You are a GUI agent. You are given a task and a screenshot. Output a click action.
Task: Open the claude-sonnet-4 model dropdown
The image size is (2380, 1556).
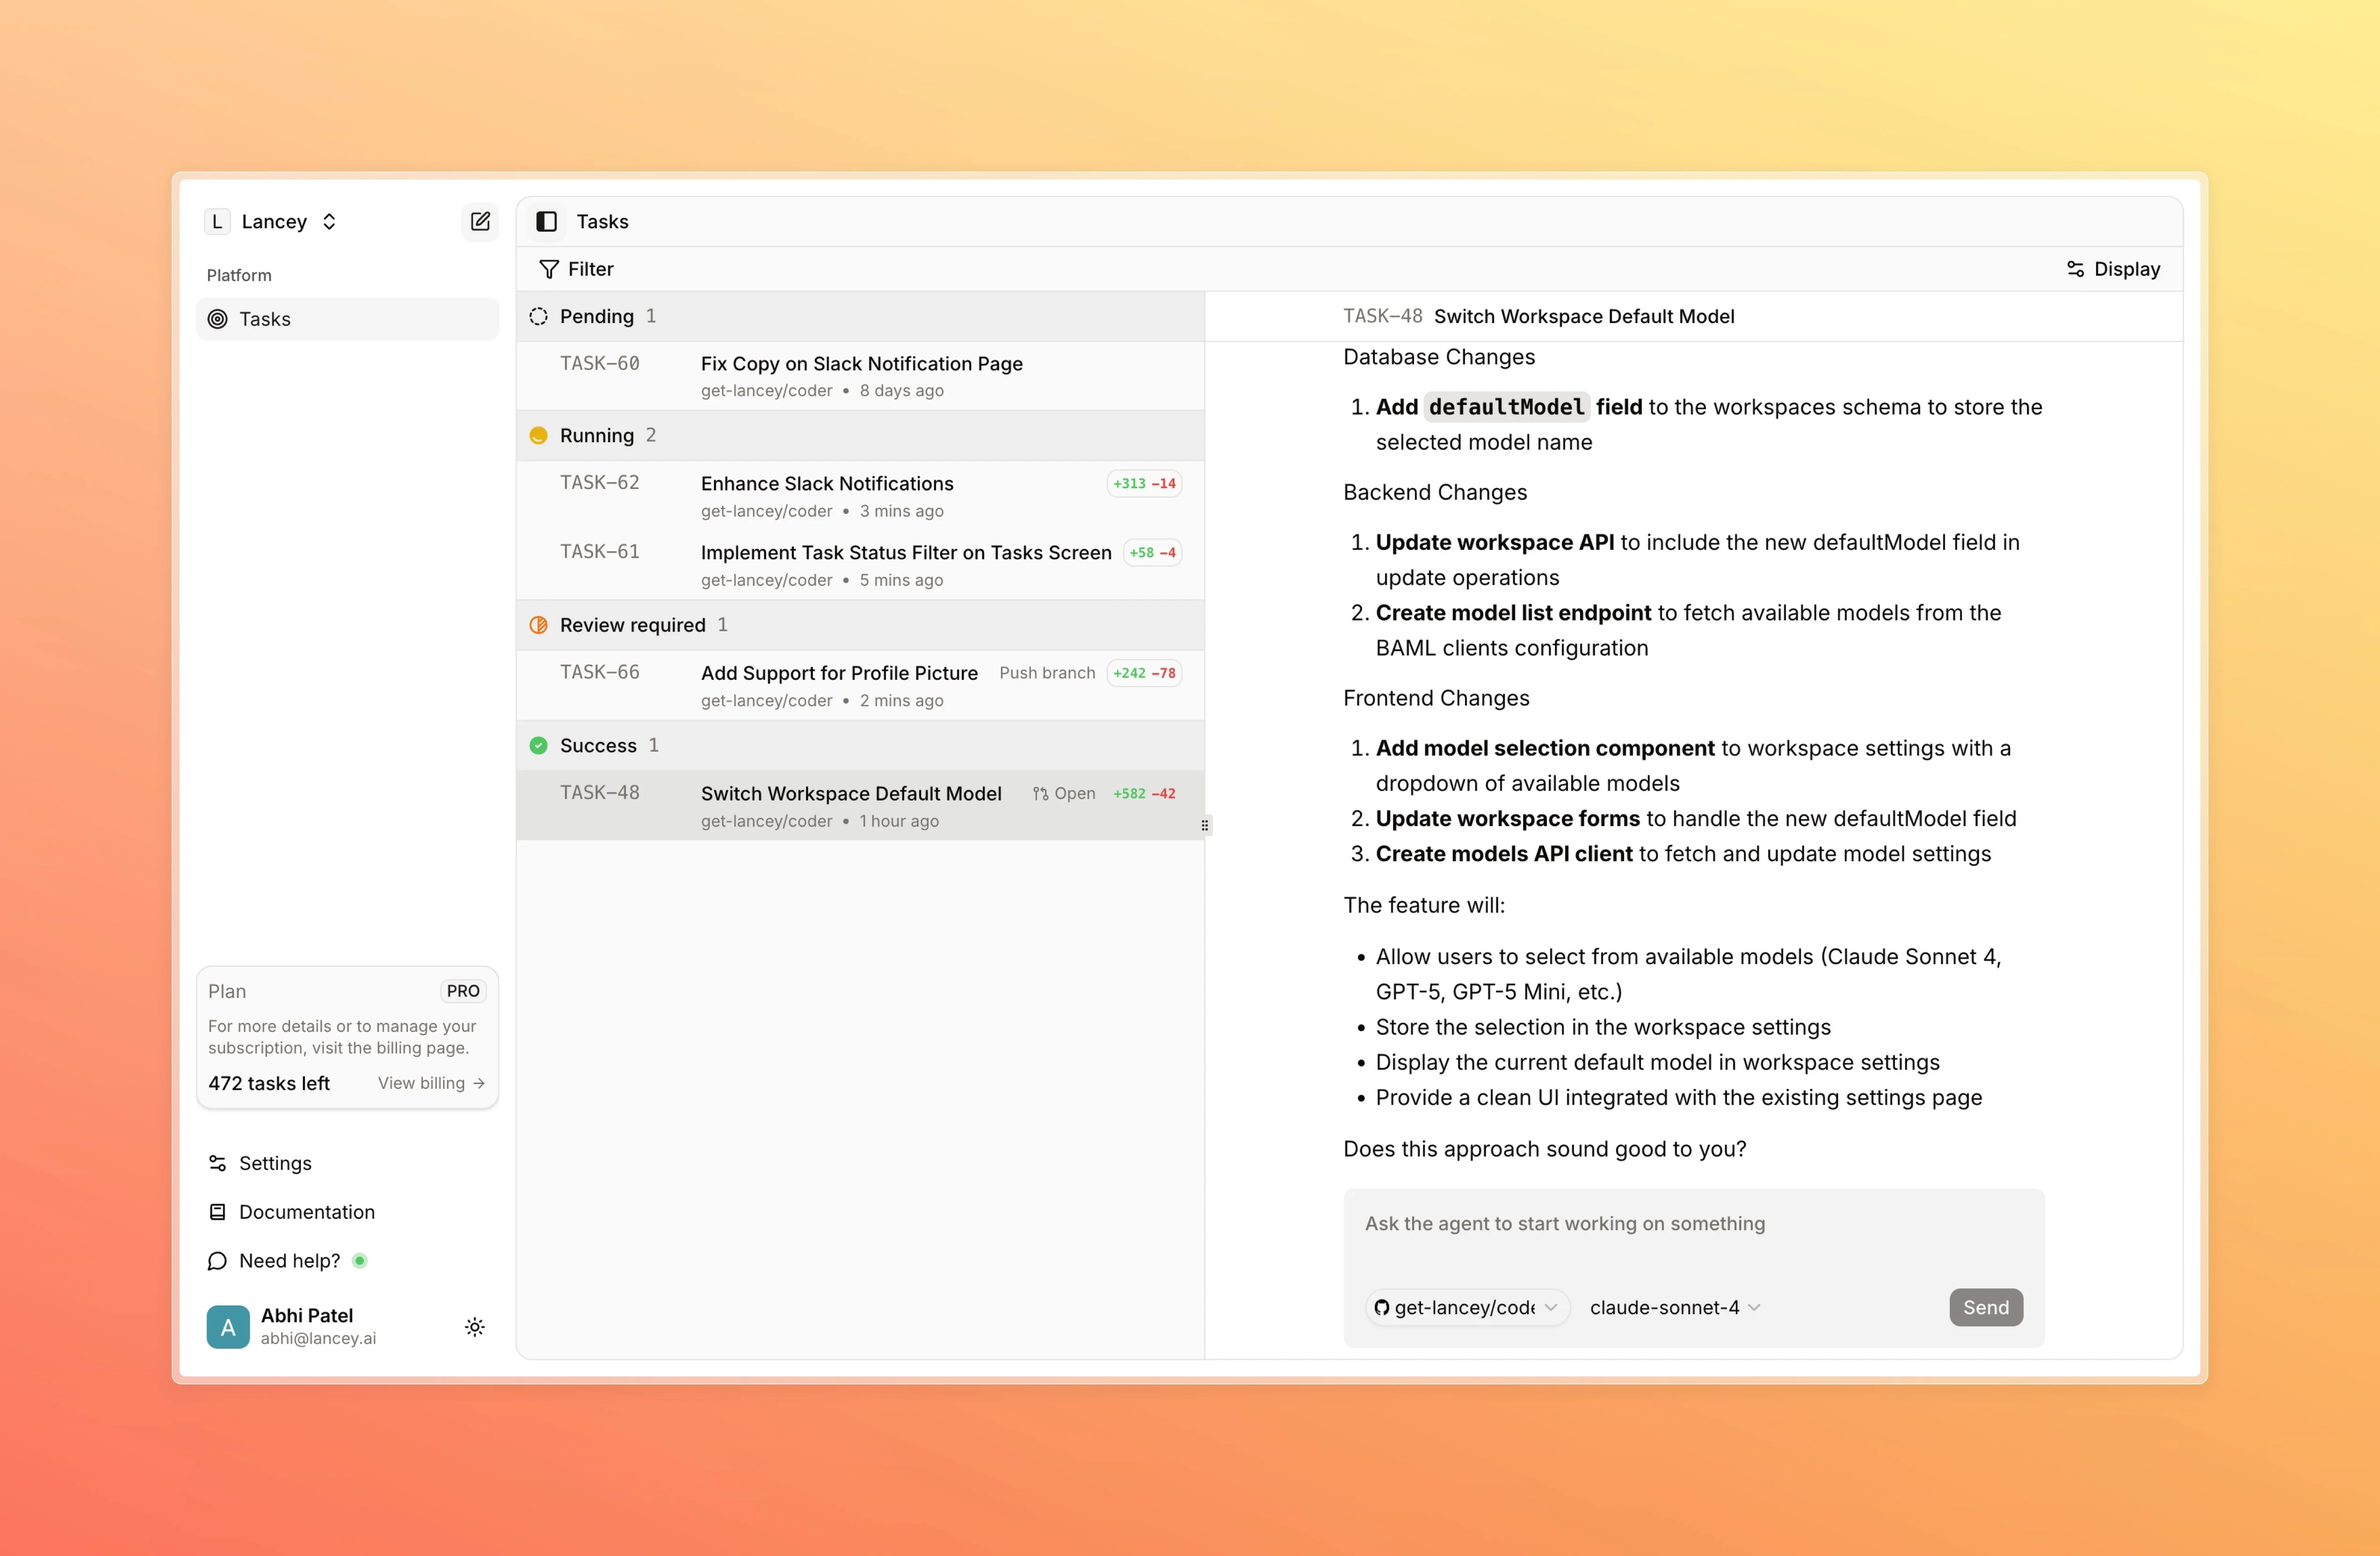[x=1674, y=1306]
